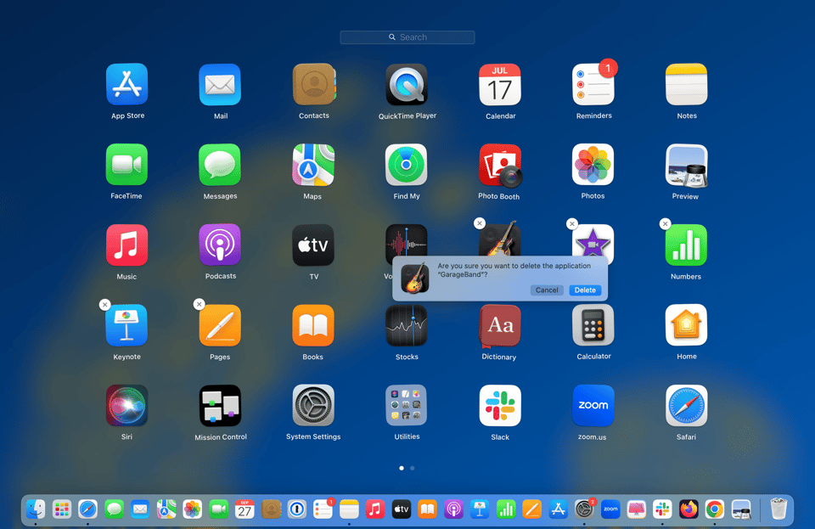Screen dimensions: 815x529
Task: Click the delete badge on Keynote
Action: click(105, 305)
